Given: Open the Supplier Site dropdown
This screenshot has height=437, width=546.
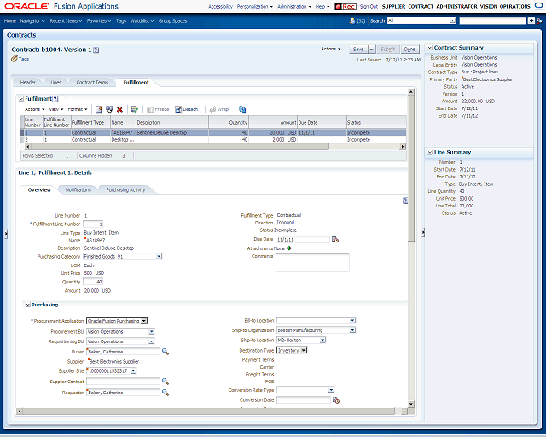Looking at the screenshot, I should pyautogui.click(x=133, y=371).
